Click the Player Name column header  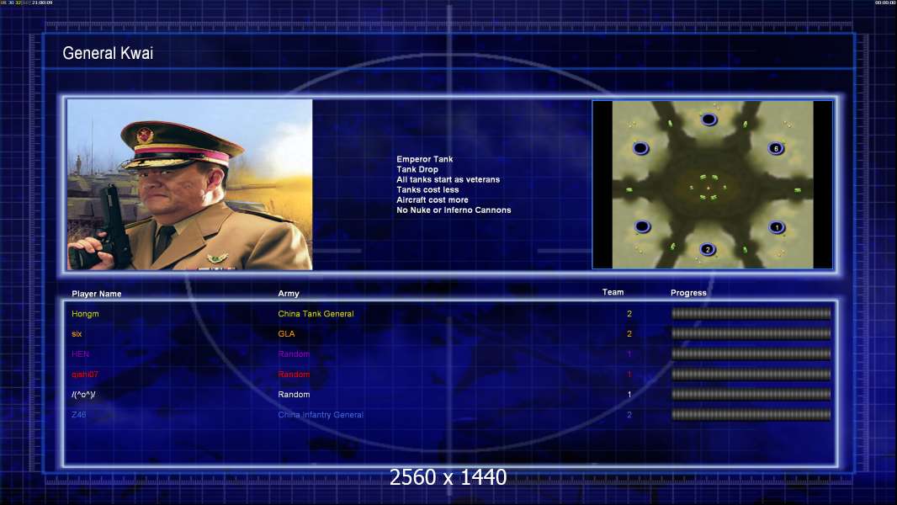coord(96,294)
